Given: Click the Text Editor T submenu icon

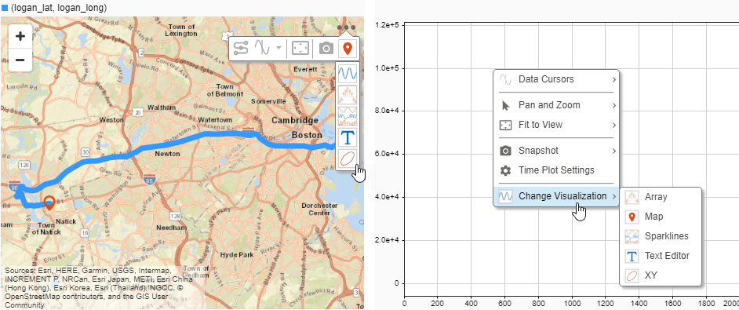Looking at the screenshot, I should (632, 256).
